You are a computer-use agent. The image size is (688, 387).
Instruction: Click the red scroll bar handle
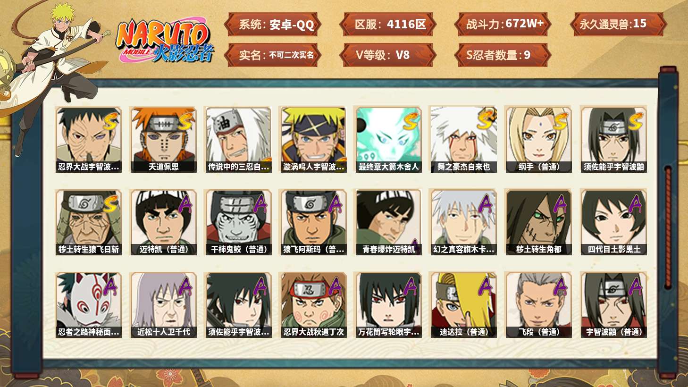pos(668,227)
